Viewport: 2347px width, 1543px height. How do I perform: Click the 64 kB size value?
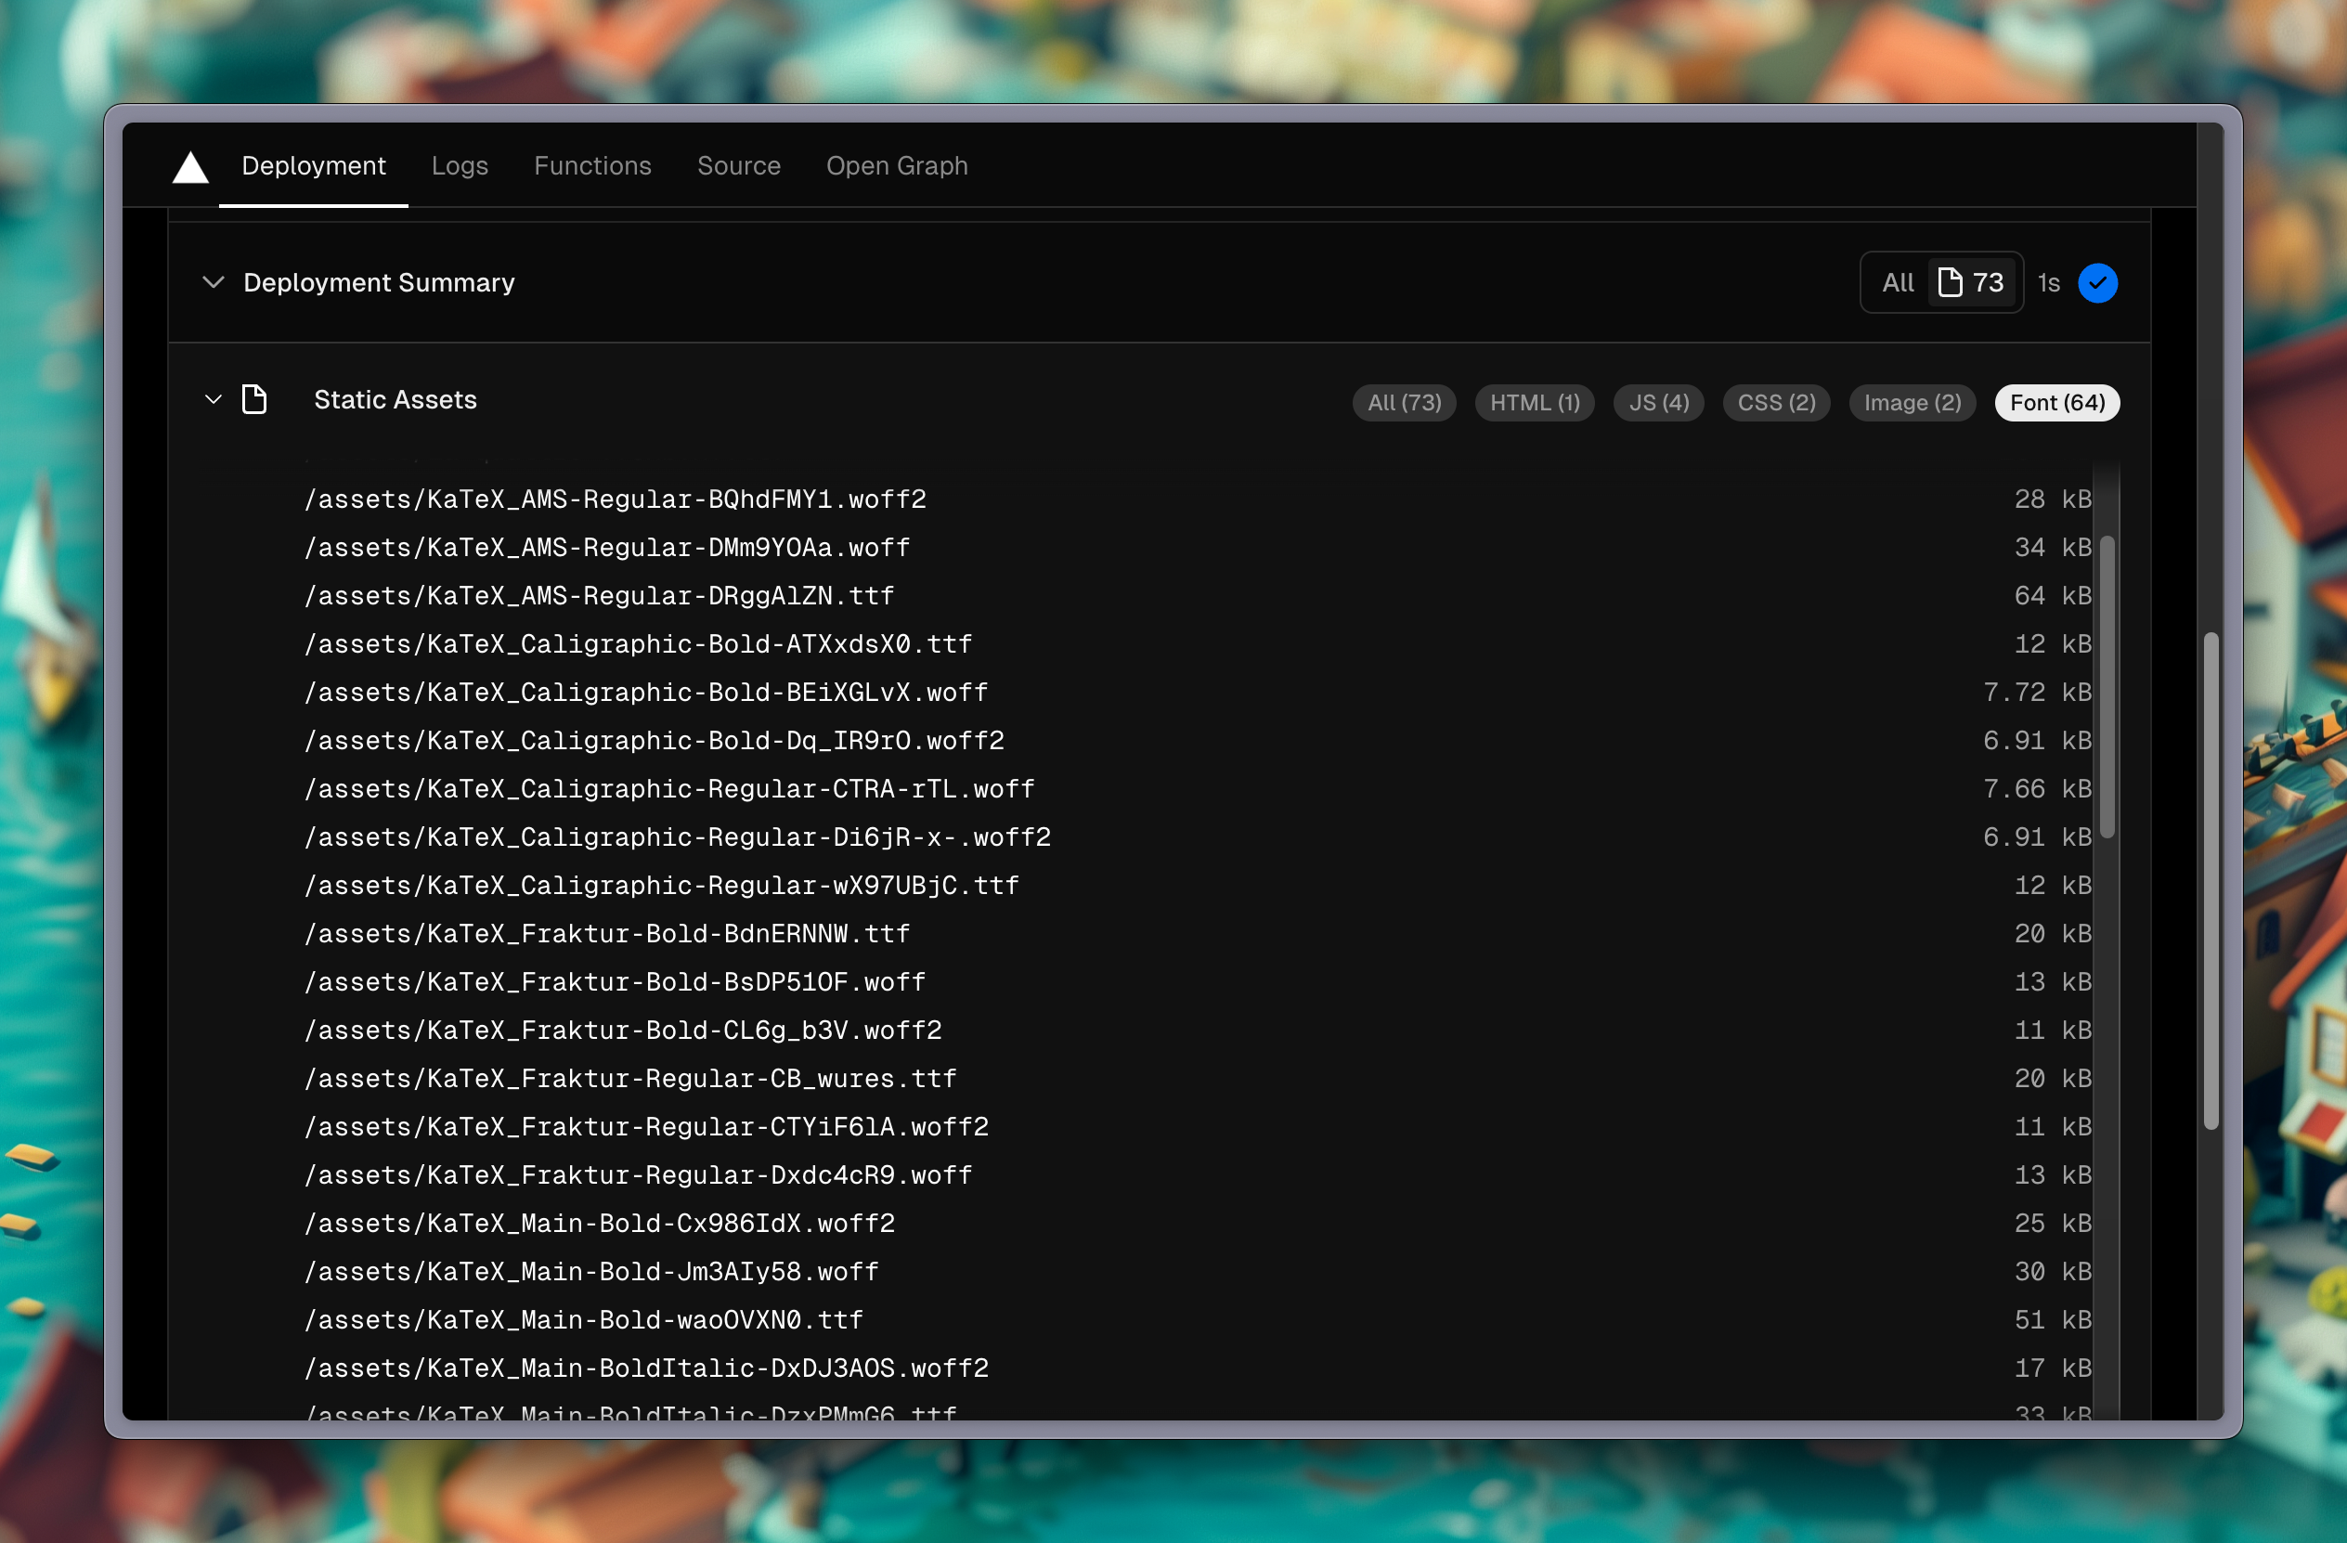point(2052,595)
